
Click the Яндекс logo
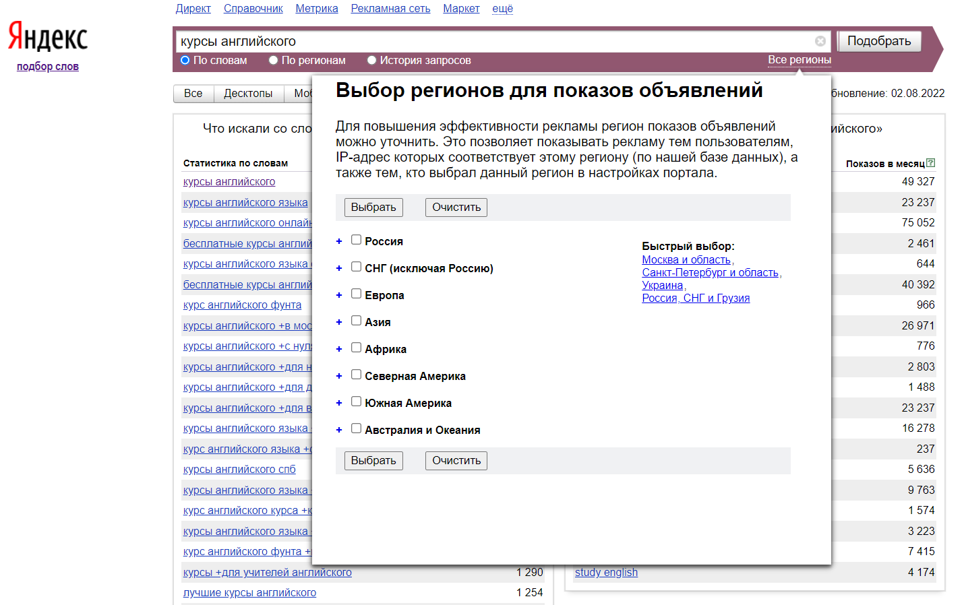pyautogui.click(x=48, y=37)
